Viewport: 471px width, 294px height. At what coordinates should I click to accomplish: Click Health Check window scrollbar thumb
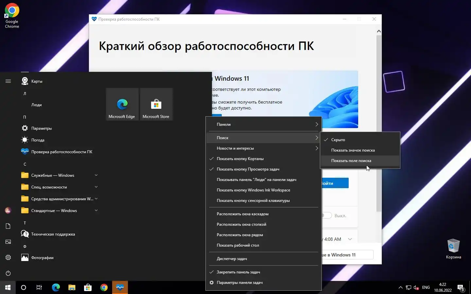[379, 123]
